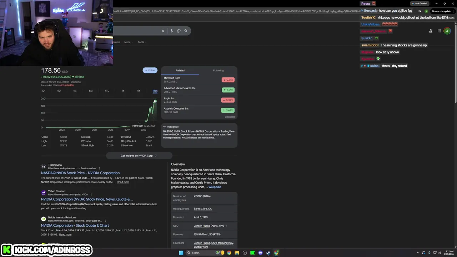Open the Santa Clara, CA headquarters link
Image resolution: width=457 pixels, height=257 pixels.
pos(202,209)
